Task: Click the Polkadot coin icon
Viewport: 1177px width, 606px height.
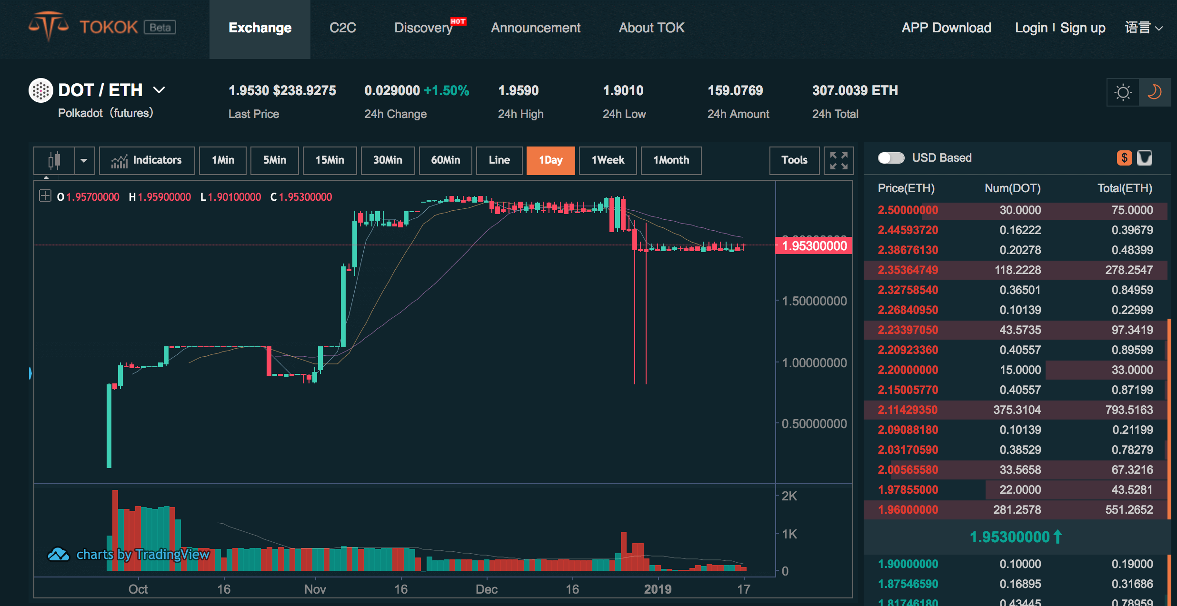Action: [40, 90]
